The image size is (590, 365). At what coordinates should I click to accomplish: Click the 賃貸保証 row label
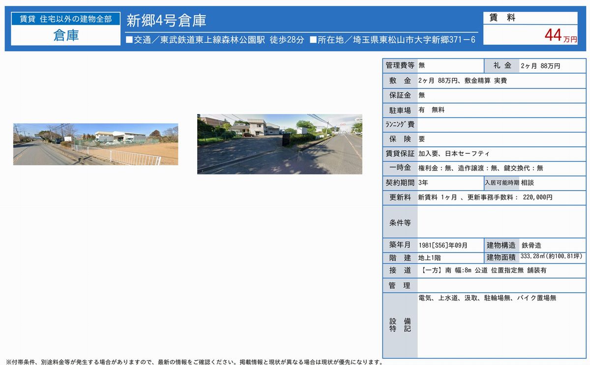tap(400, 154)
